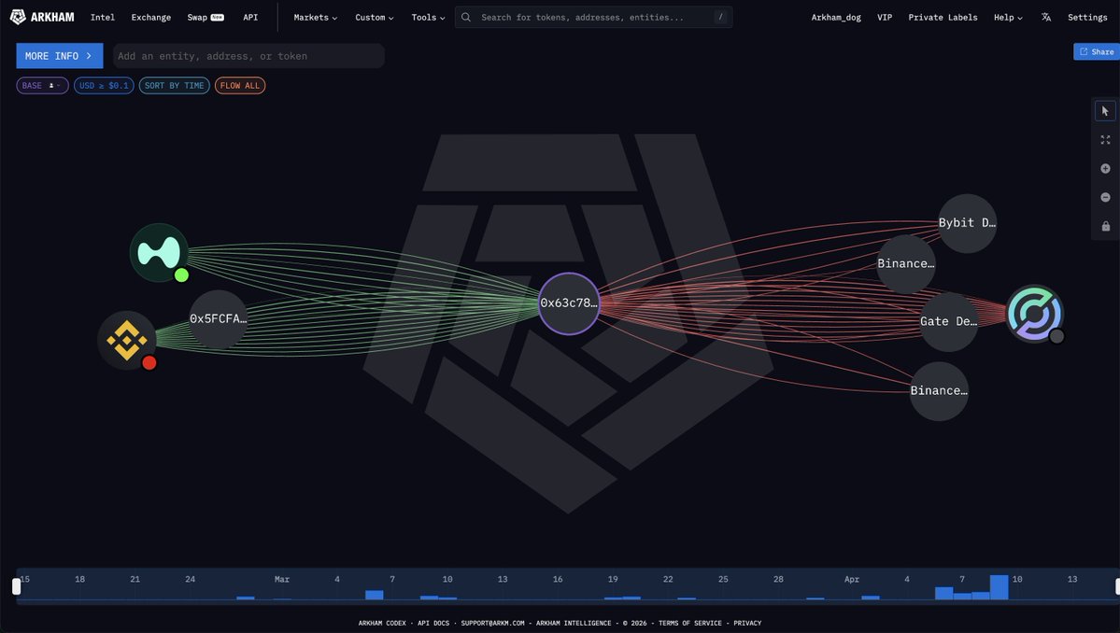The width and height of the screenshot is (1120, 633).
Task: Select the central 0x63c78 address node
Action: [x=569, y=303]
